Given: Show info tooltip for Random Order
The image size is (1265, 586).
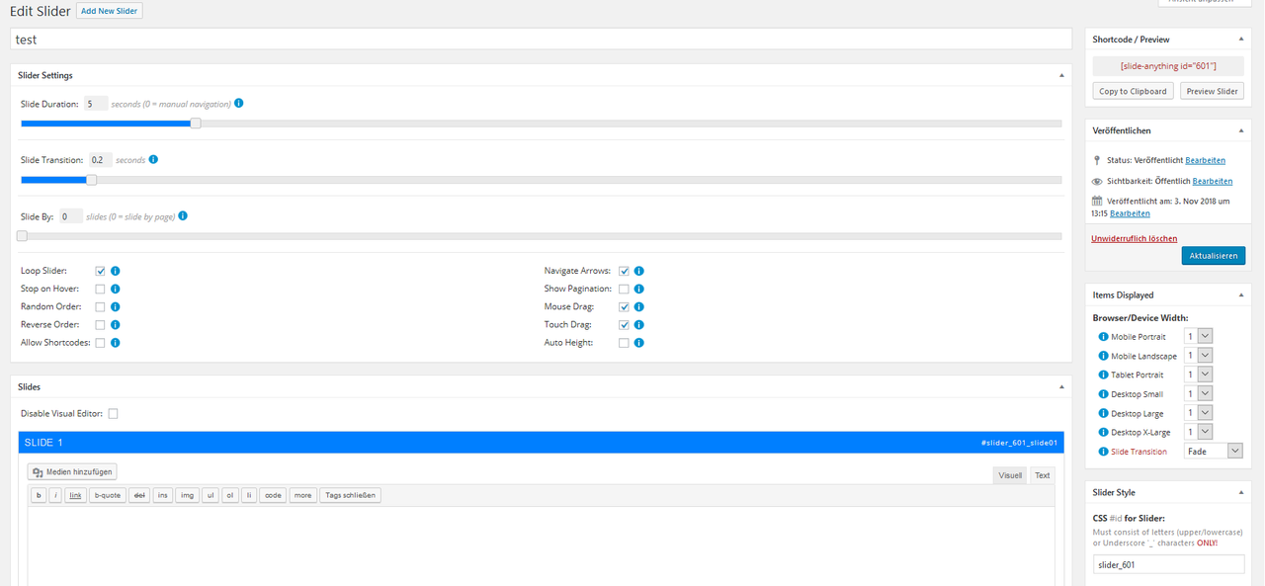Looking at the screenshot, I should pos(116,306).
